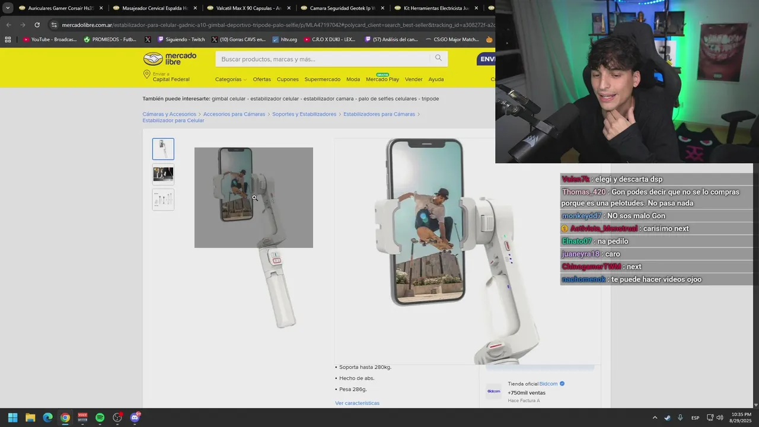Image resolution: width=759 pixels, height=427 pixels.
Task: Close the 'Masajeador Cervical Espalda' tab
Action: (195, 8)
